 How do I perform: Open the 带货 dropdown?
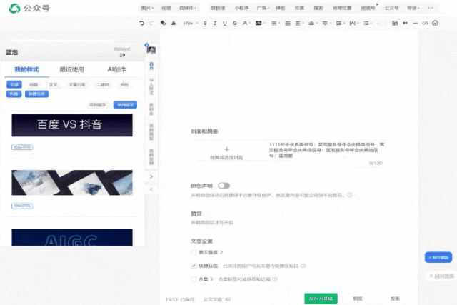pyautogui.click(x=413, y=8)
